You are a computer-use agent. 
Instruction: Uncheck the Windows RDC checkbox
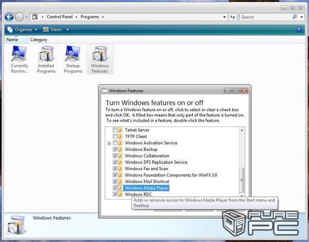click(x=115, y=194)
